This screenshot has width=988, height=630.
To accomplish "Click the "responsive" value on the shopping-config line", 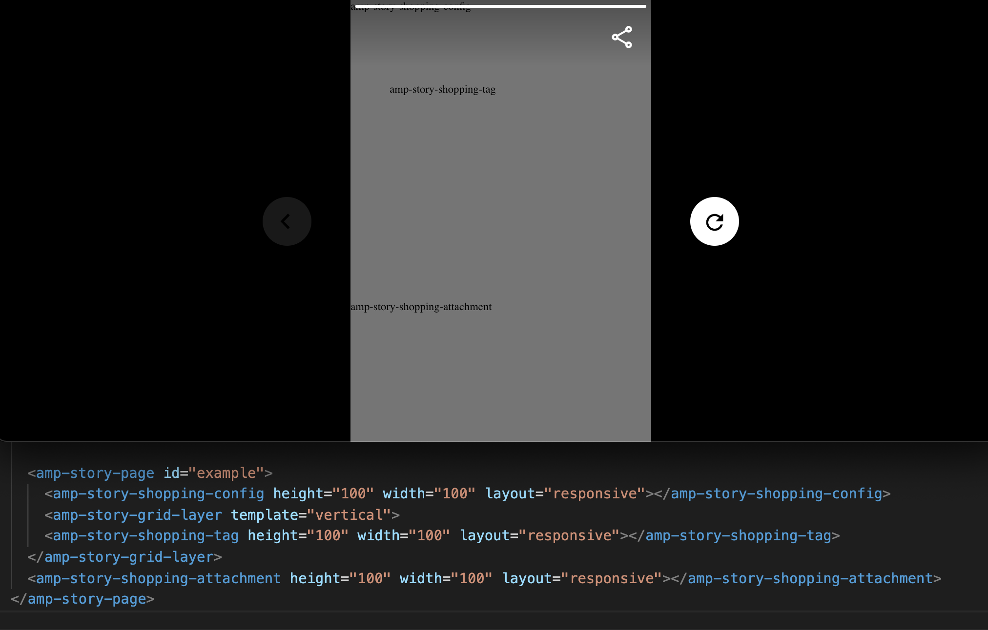I will point(597,493).
